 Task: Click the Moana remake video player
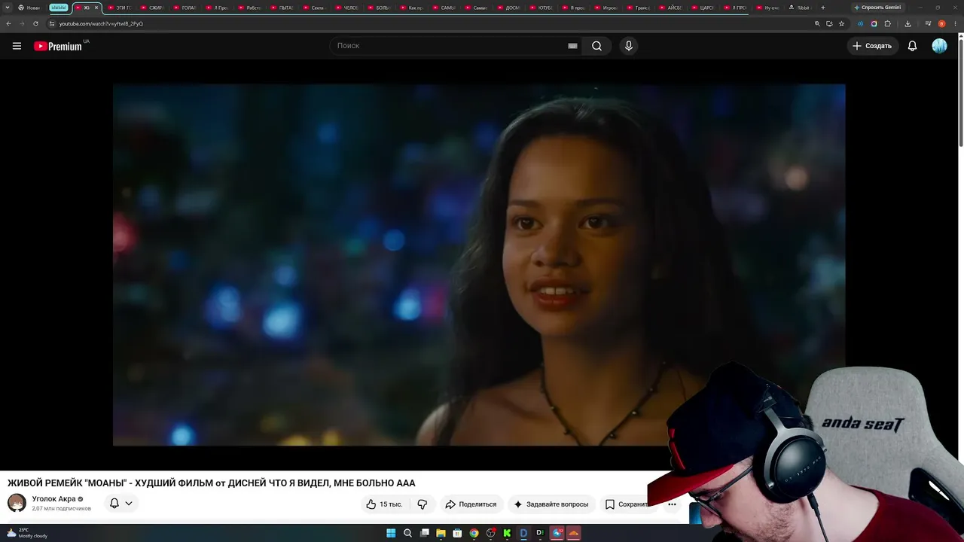click(479, 265)
